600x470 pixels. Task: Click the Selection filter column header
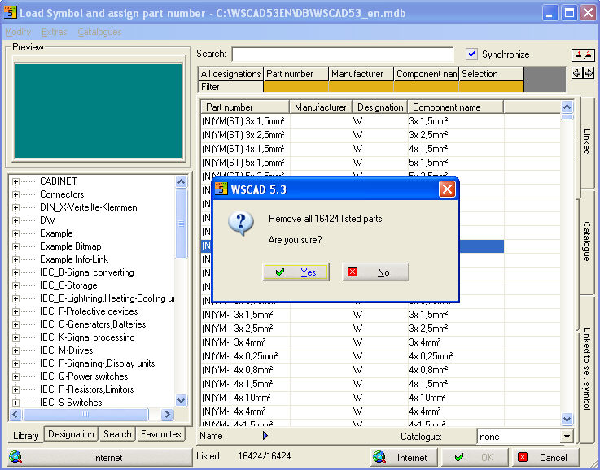(491, 74)
